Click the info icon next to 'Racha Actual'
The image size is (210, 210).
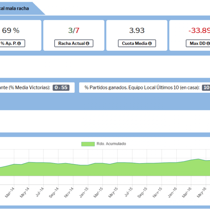click(x=87, y=43)
